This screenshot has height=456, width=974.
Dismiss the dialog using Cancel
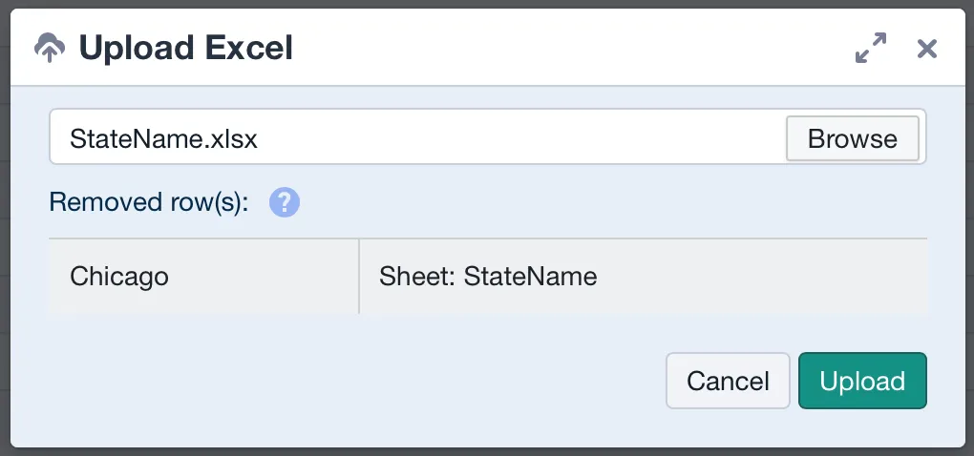tap(728, 381)
